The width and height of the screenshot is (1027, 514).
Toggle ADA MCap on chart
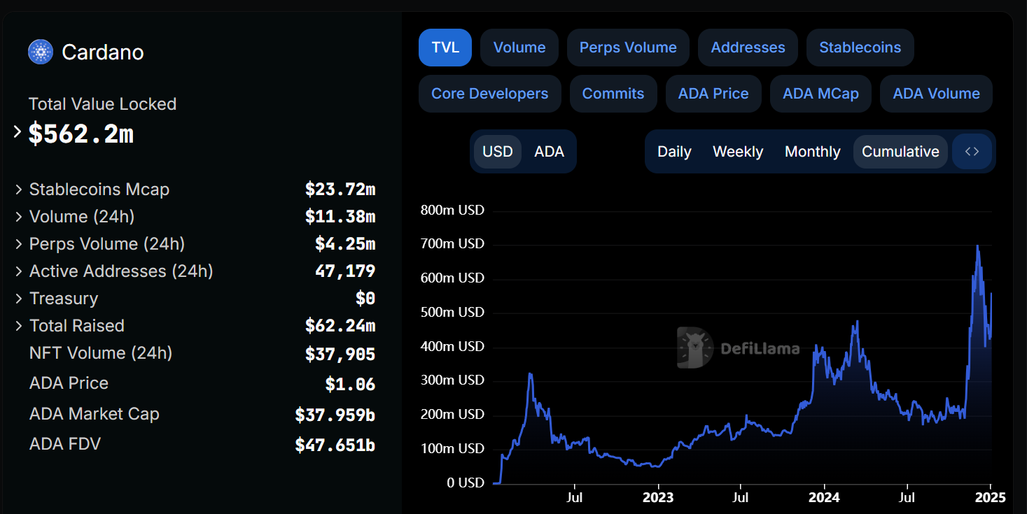pos(820,94)
